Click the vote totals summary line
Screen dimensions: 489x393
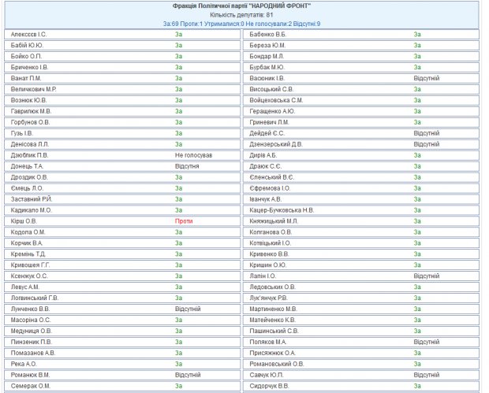pos(241,24)
